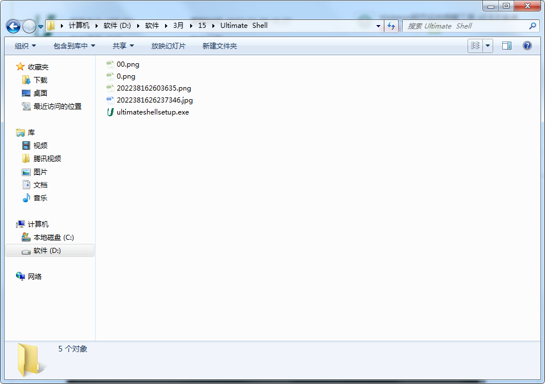Screen dimensions: 545x384
Task: Open the help question mark icon
Action: pos(527,46)
